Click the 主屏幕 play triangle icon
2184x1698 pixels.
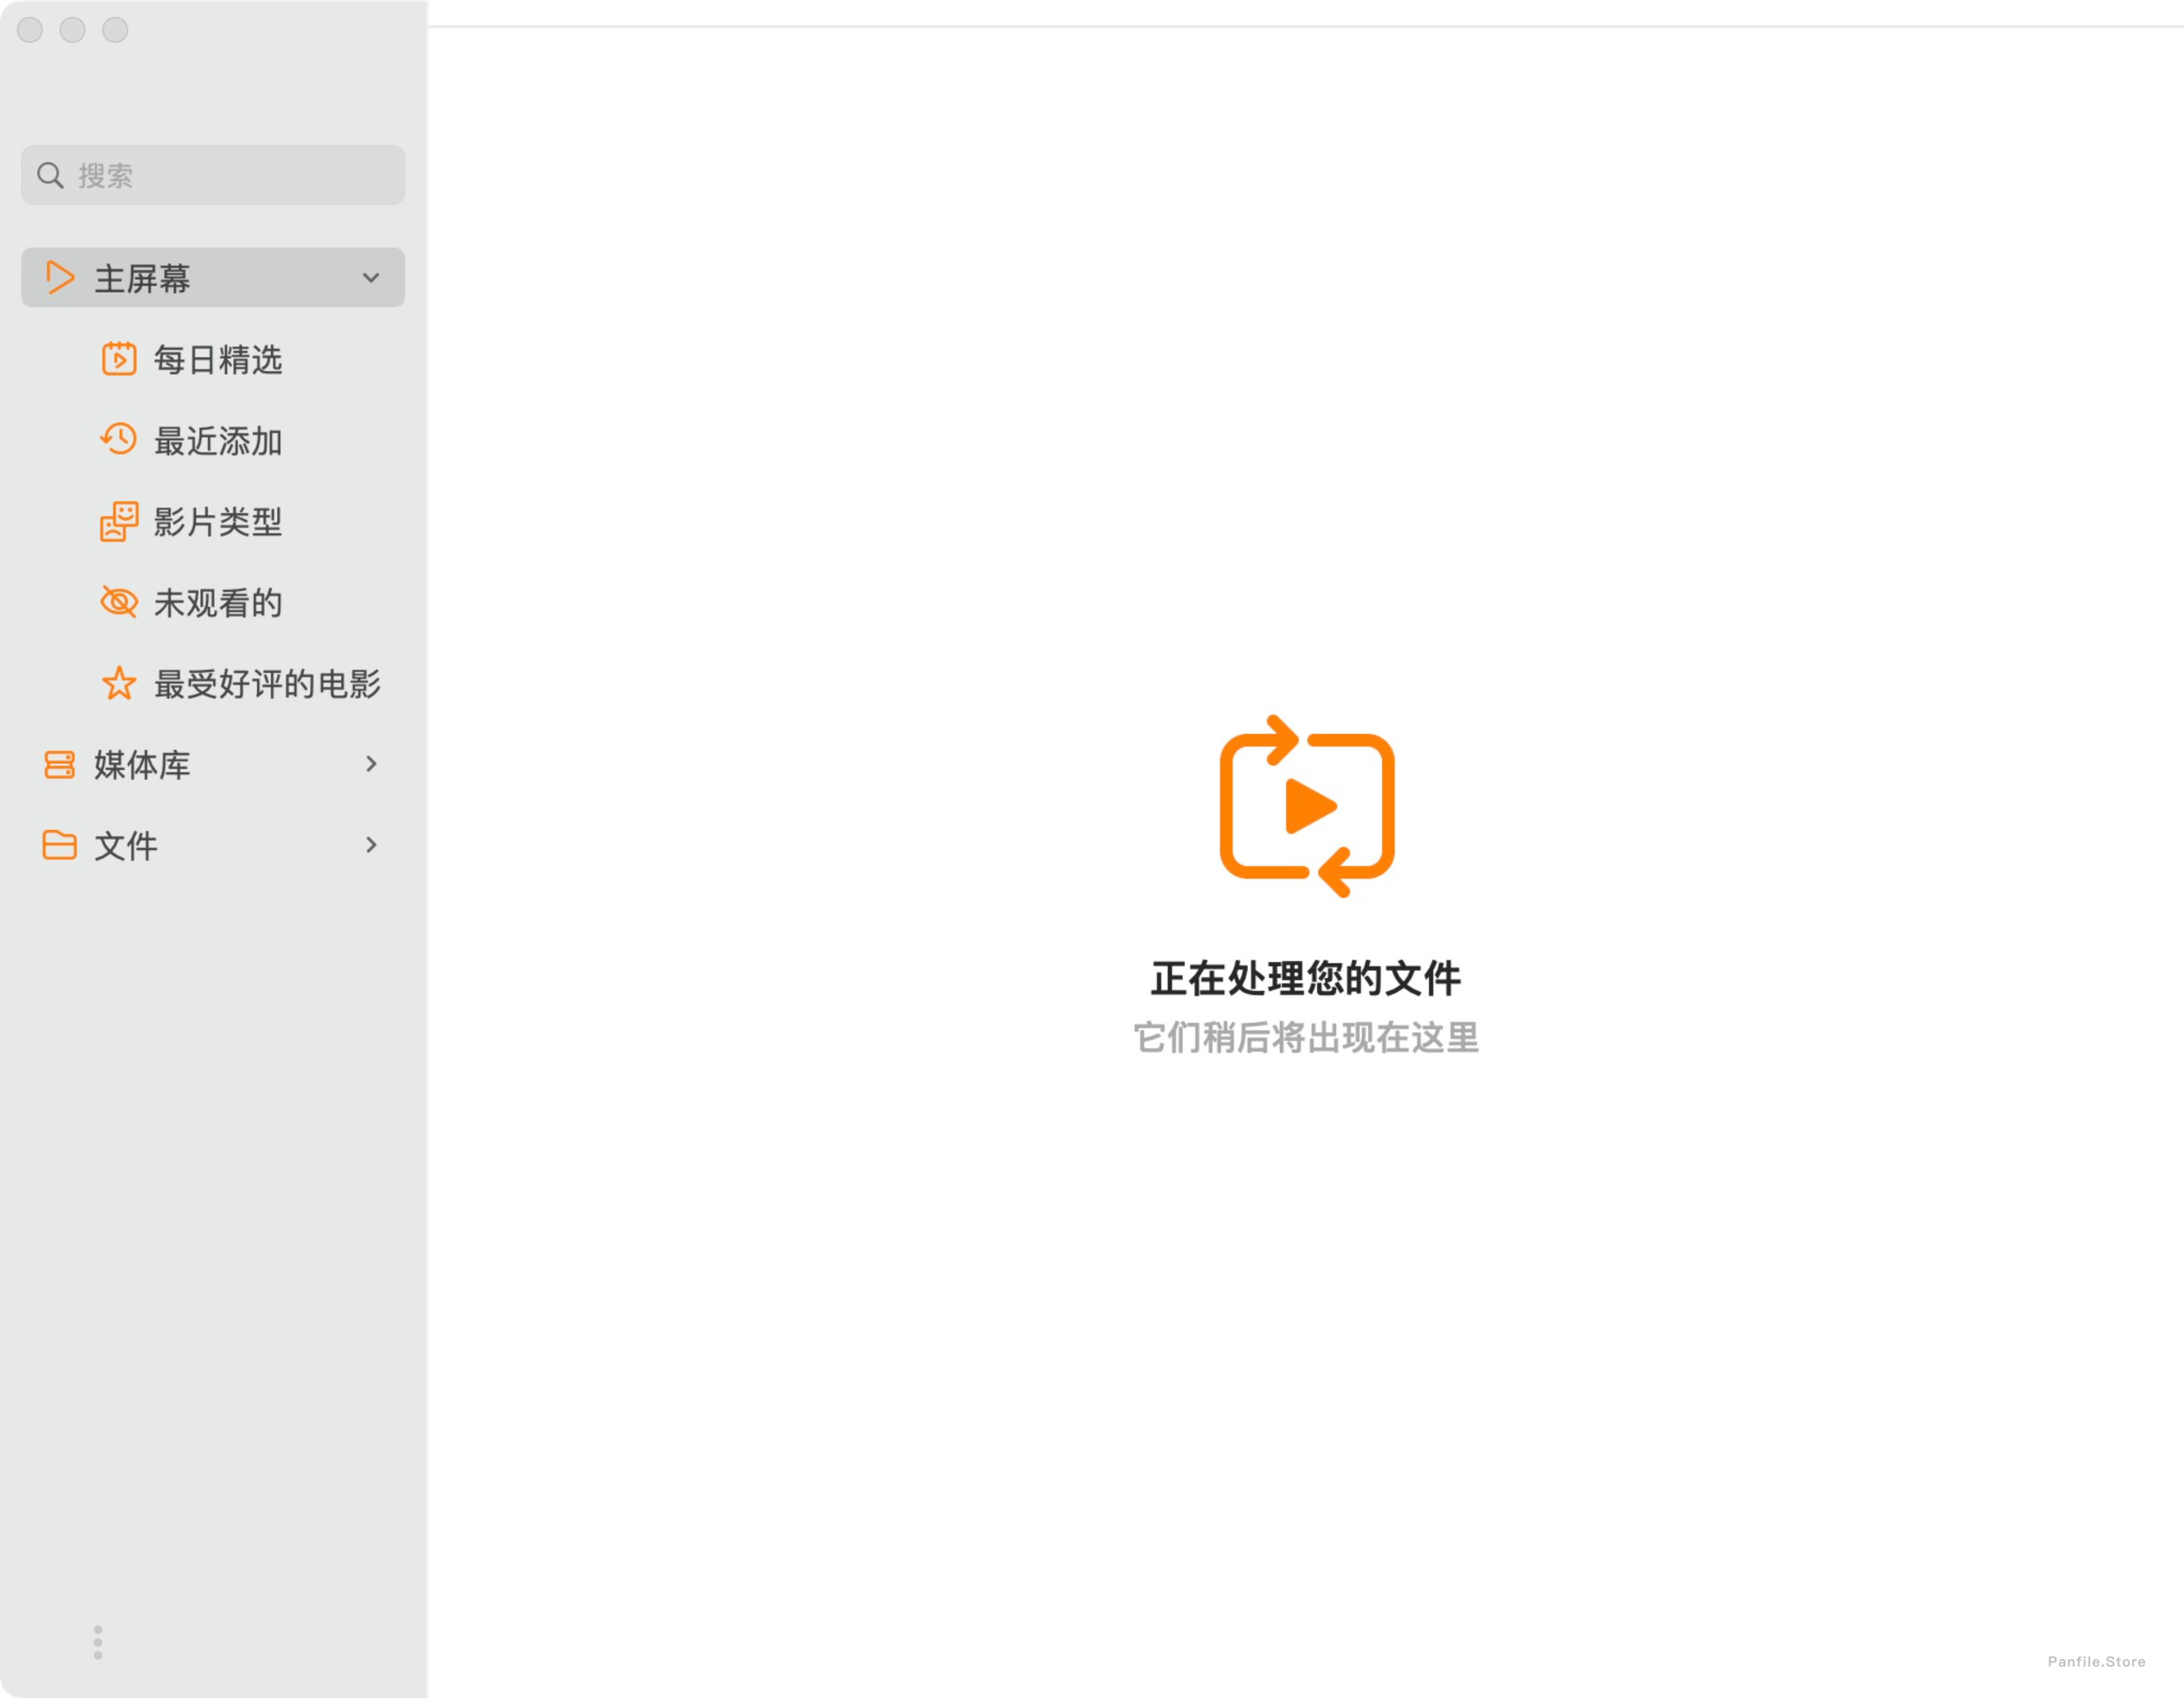[60, 277]
